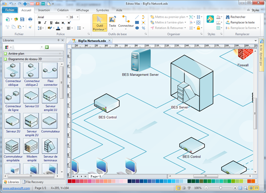Select the crop tool icon
Screen dimensions: 266x193
pos(144,28)
